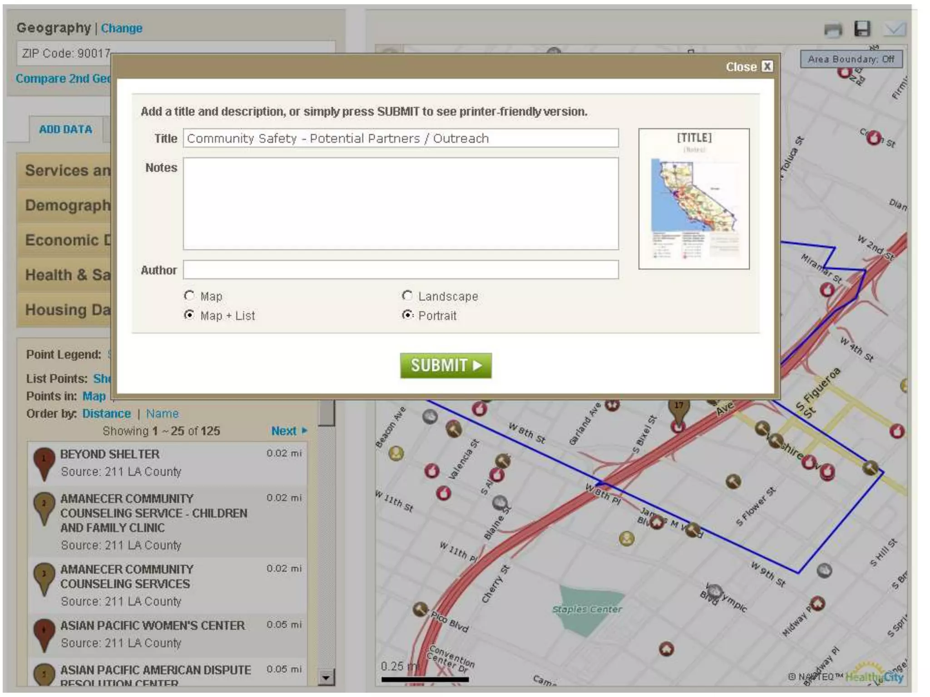Close the print dialog with X icon
The height and width of the screenshot is (697, 930).
coord(767,66)
